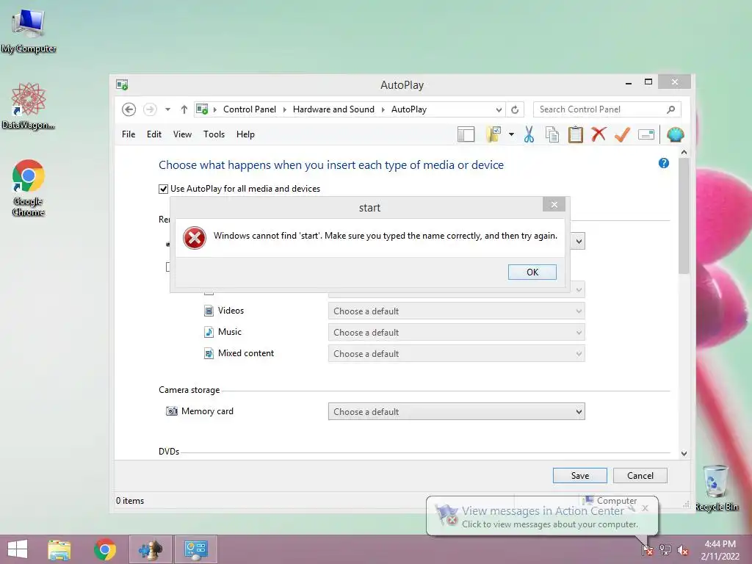Expand the address bar history dropdown
Viewport: 752px width, 564px height.
(x=499, y=110)
